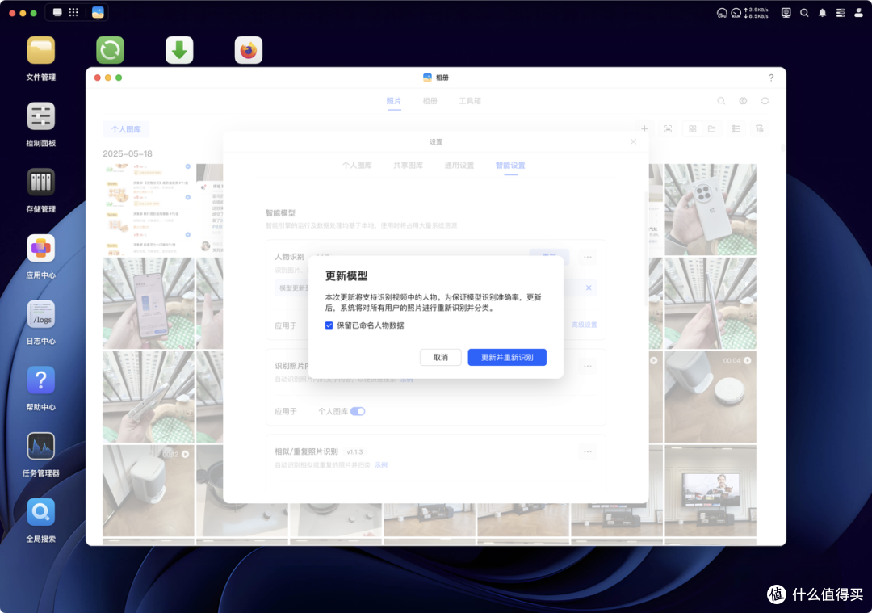Open the more options menu for 人物识别

point(587,257)
